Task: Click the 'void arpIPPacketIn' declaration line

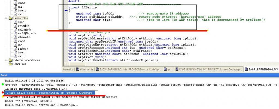Action: 110,51
